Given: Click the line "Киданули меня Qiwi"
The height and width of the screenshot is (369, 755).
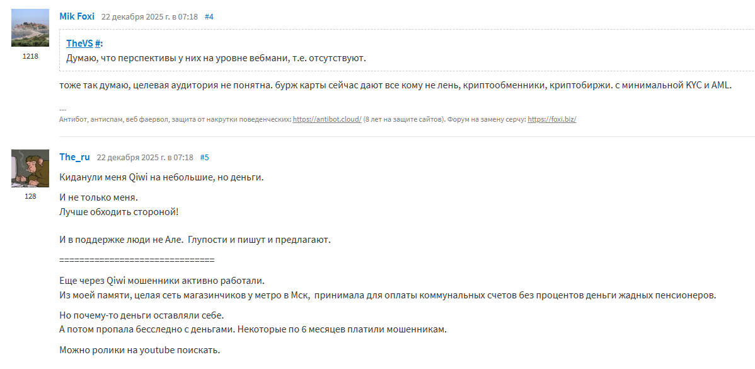Looking at the screenshot, I should (x=161, y=177).
